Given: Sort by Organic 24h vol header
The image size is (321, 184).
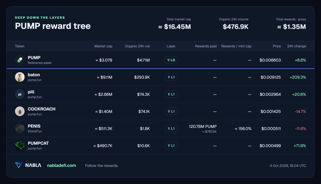Looking at the screenshot, I should 137,46.
